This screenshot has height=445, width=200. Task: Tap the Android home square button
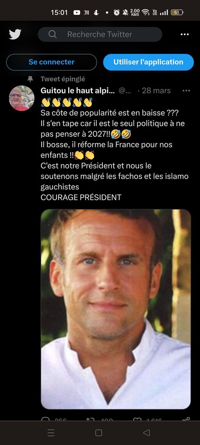(x=98, y=433)
